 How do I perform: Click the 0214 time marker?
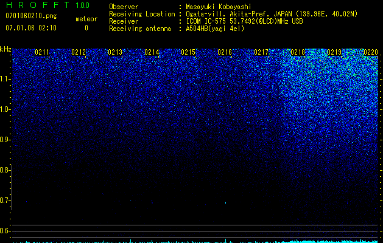tap(152, 52)
